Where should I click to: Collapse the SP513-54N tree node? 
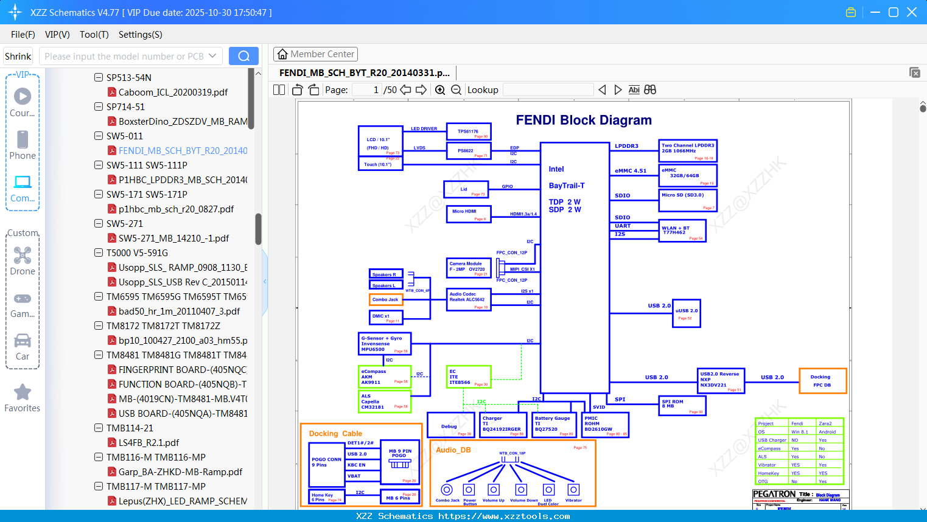pos(99,77)
